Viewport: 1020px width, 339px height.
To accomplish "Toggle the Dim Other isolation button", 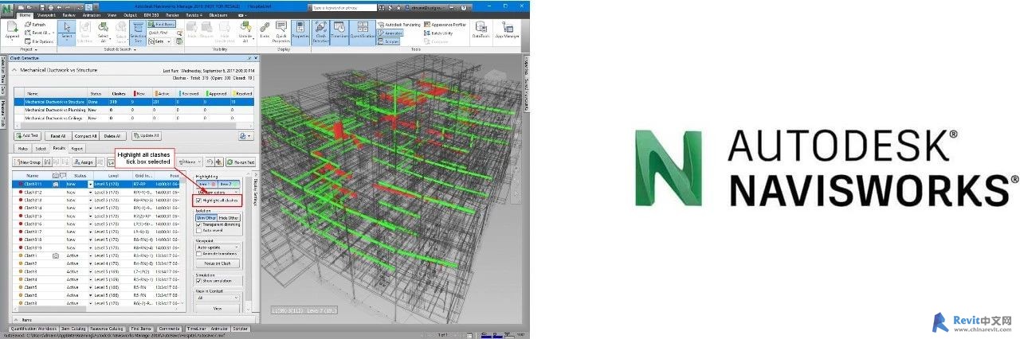I will click(x=206, y=217).
